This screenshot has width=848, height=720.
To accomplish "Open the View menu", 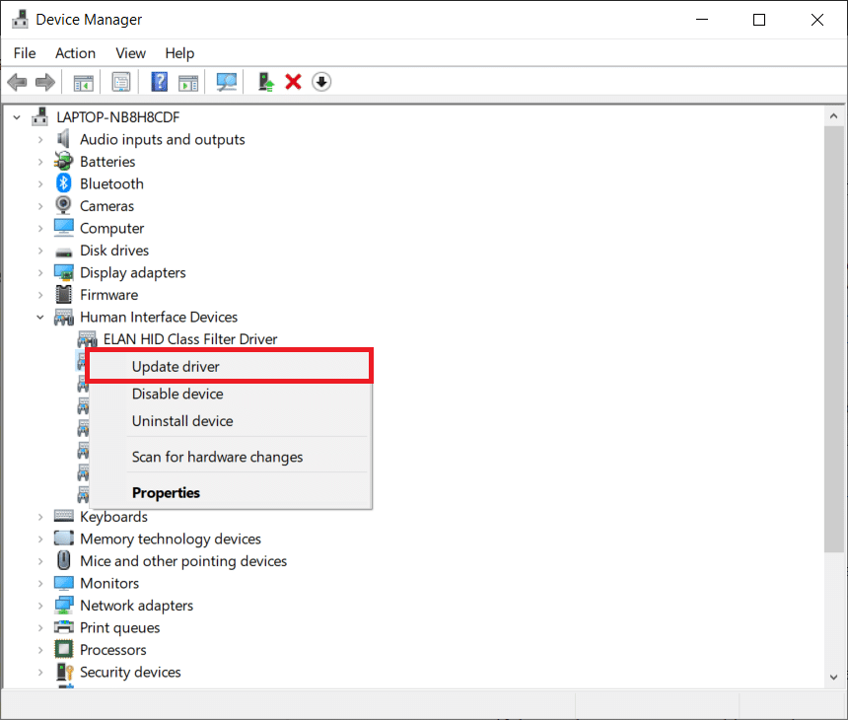I will 130,53.
